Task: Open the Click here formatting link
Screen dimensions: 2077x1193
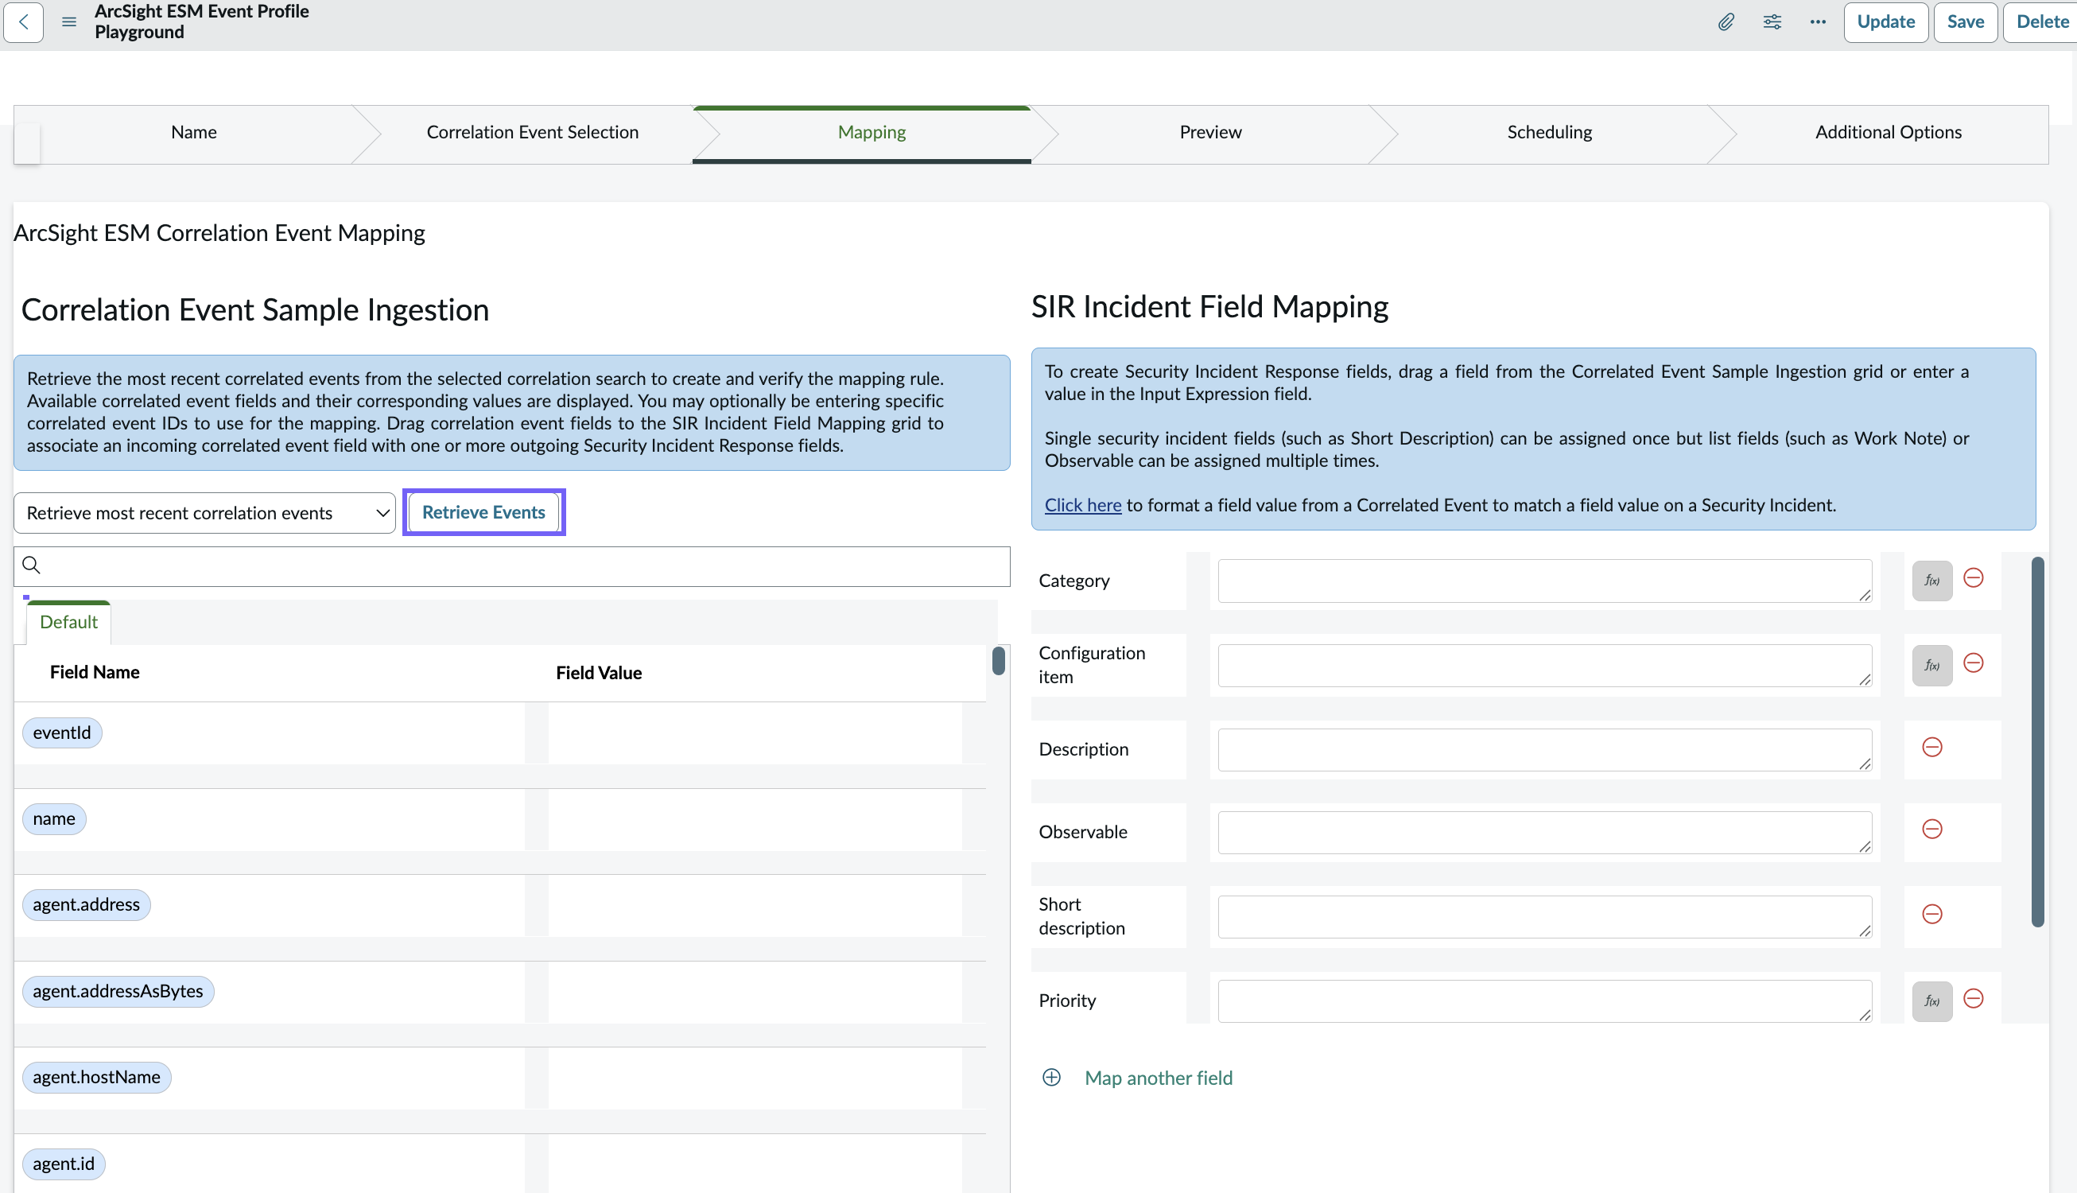Action: click(1083, 506)
